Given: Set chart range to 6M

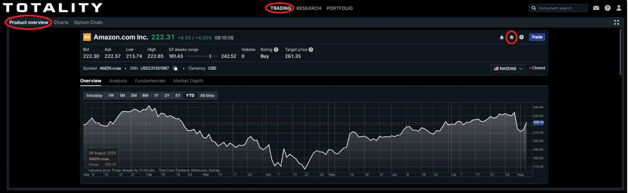Looking at the screenshot, I should point(145,96).
